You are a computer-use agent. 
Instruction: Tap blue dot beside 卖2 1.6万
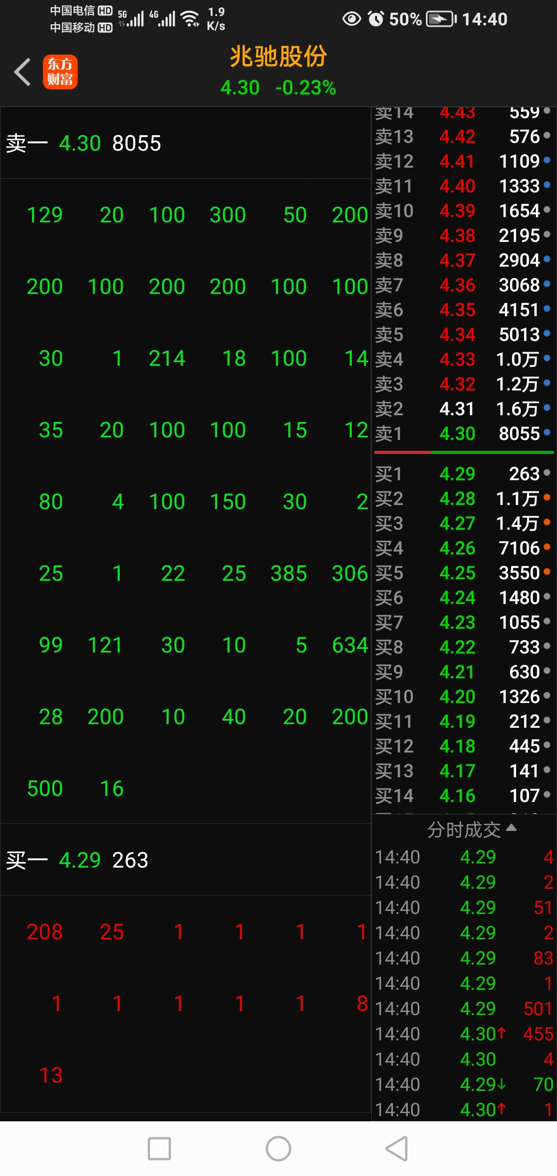coord(547,407)
